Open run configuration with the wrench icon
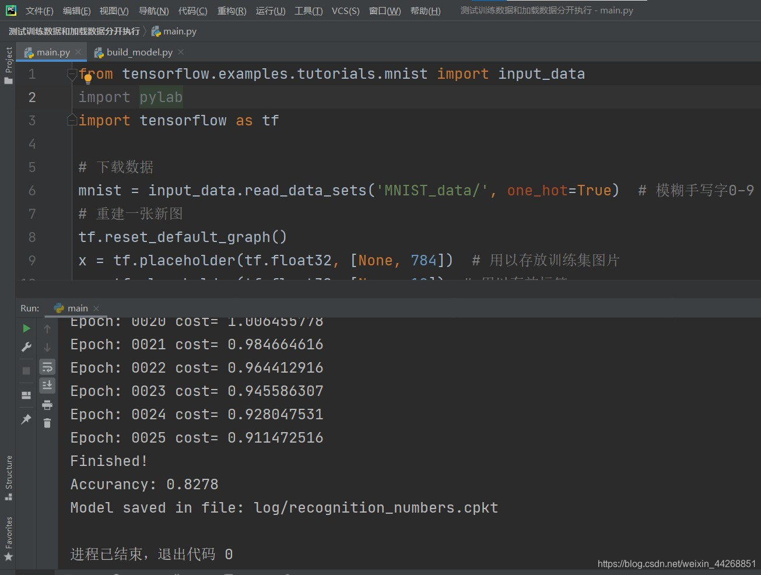Viewport: 761px width, 575px height. click(26, 346)
